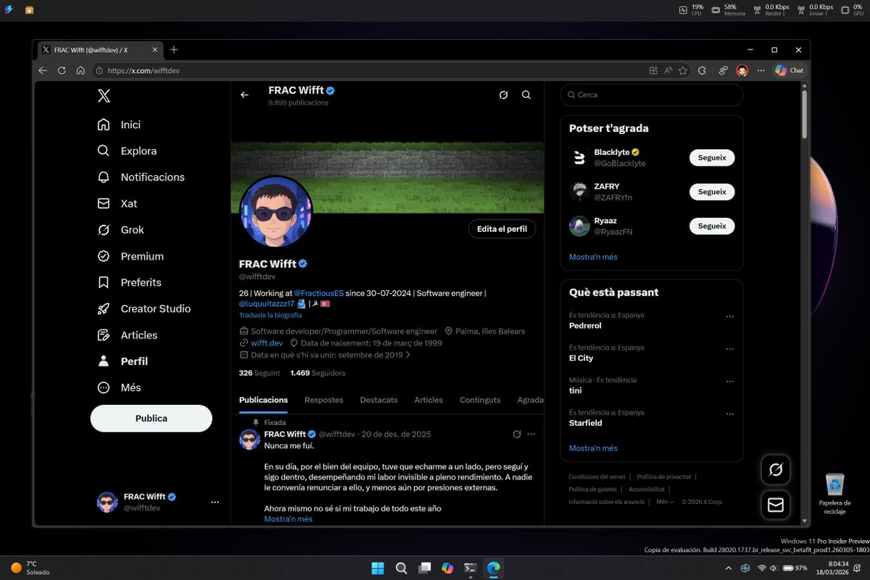This screenshot has height=580, width=870.
Task: Open the @FractiousES mention link
Action: [x=319, y=293]
